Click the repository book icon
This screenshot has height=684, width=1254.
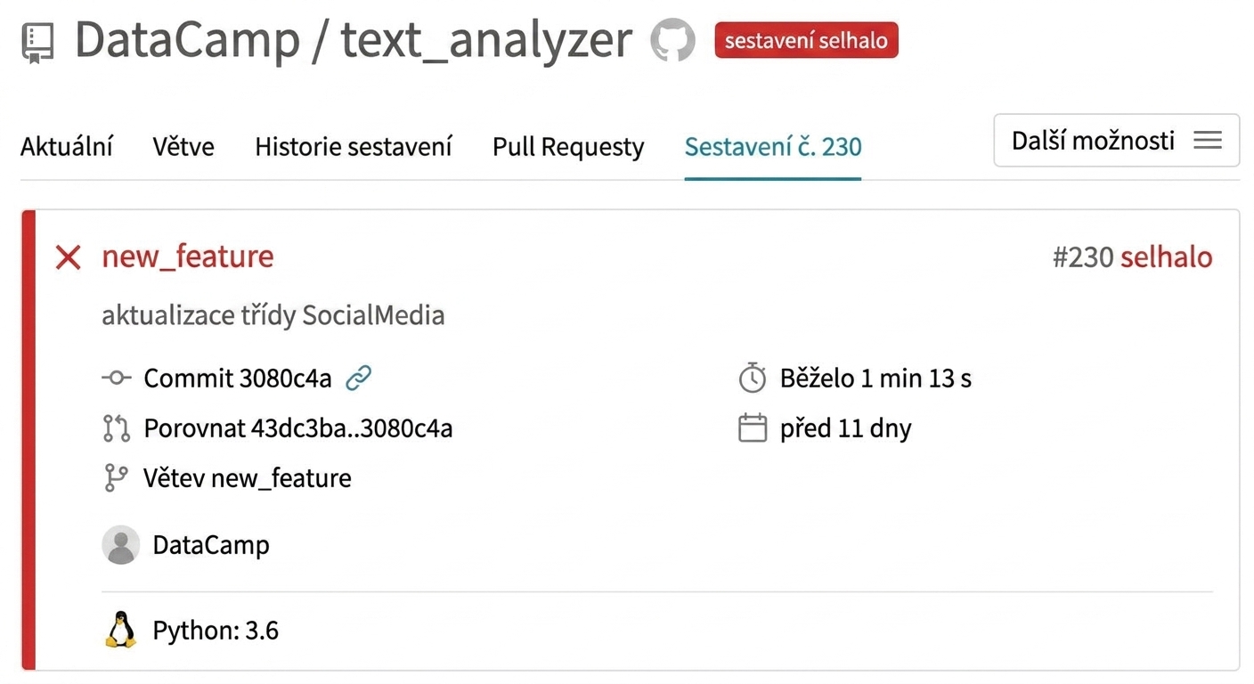(x=37, y=43)
